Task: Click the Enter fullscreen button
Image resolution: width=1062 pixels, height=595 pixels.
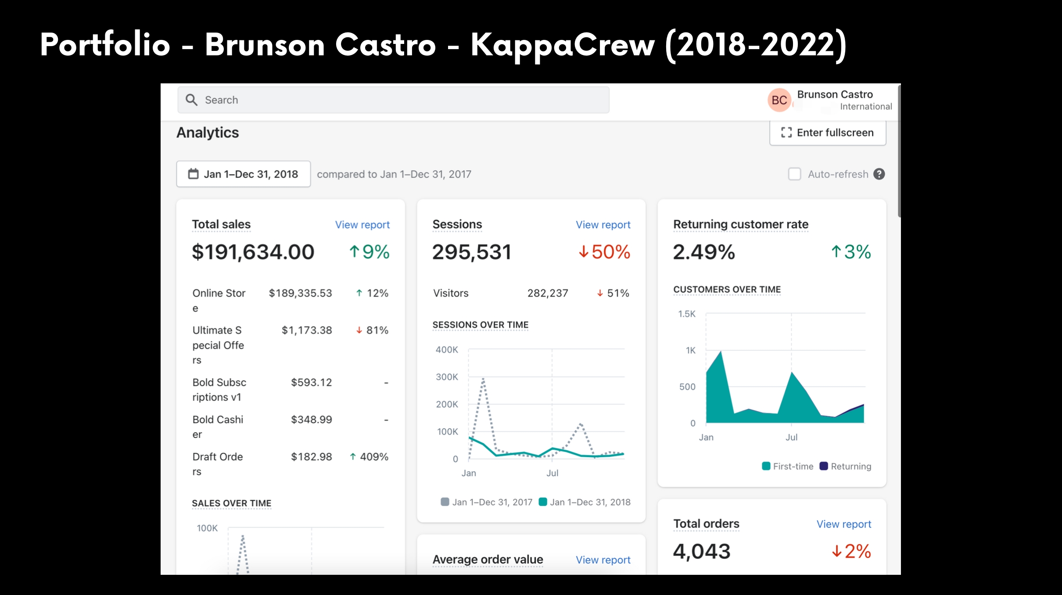Action: (828, 133)
